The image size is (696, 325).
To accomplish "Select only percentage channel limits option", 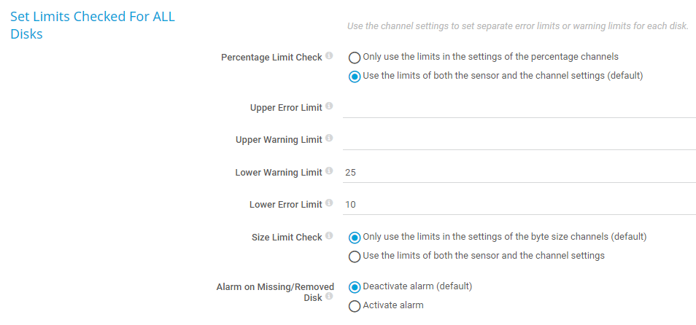I will point(355,57).
